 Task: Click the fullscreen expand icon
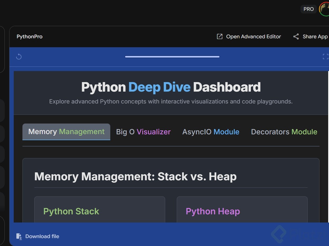pos(325,56)
